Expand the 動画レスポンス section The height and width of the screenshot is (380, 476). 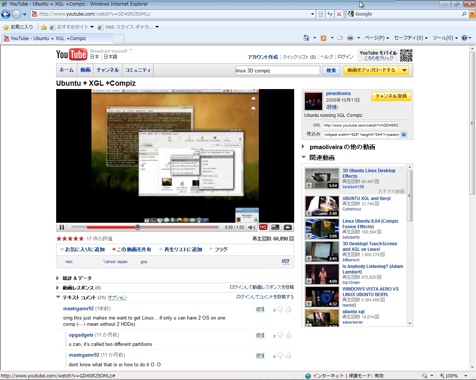(58, 288)
